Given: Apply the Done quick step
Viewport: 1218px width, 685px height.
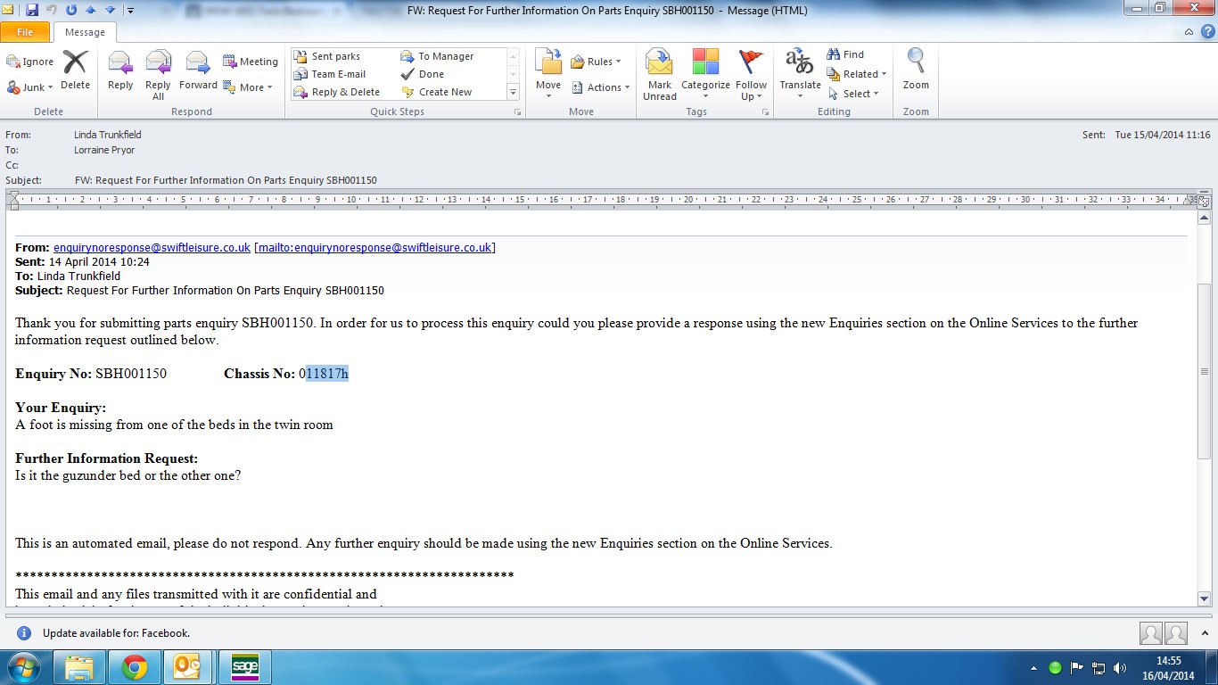Looking at the screenshot, I should pos(423,74).
